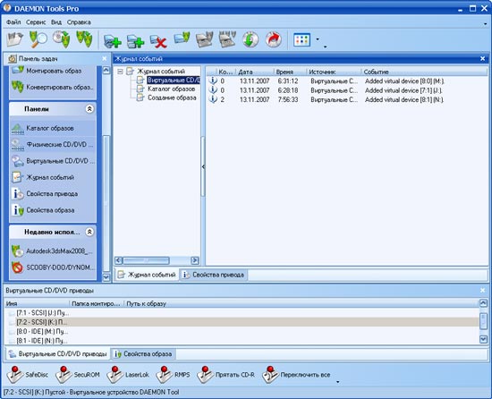The width and height of the screenshot is (492, 399).
Task: Open Виртуальные CD/DVD entry in Панели list
Action: (53, 161)
